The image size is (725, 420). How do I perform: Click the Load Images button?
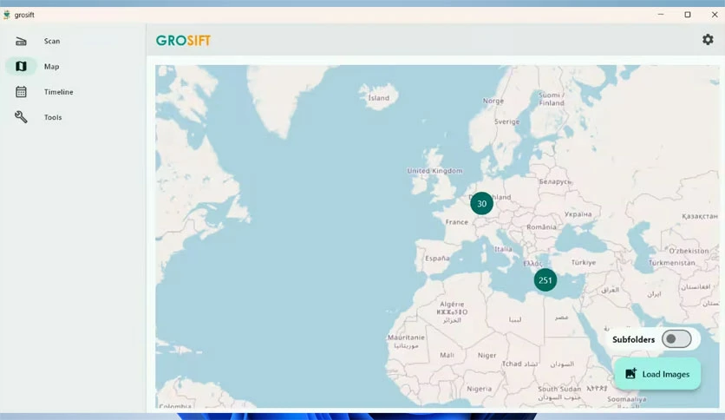tap(657, 374)
